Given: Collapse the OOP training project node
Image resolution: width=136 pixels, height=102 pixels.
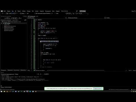Looking at the screenshot, I should tap(2, 23).
